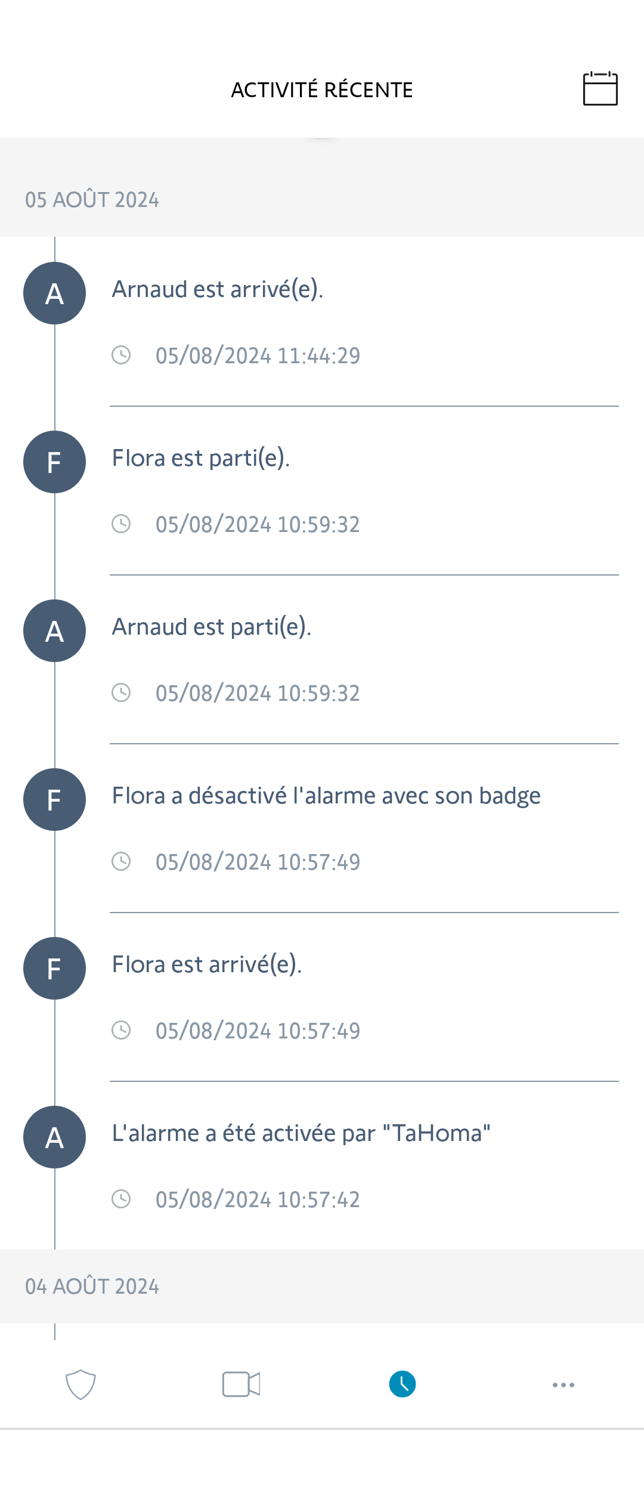This screenshot has width=644, height=1503.
Task: Tap Flora's avatar beside "Flora est parti(e)."
Action: [54, 462]
